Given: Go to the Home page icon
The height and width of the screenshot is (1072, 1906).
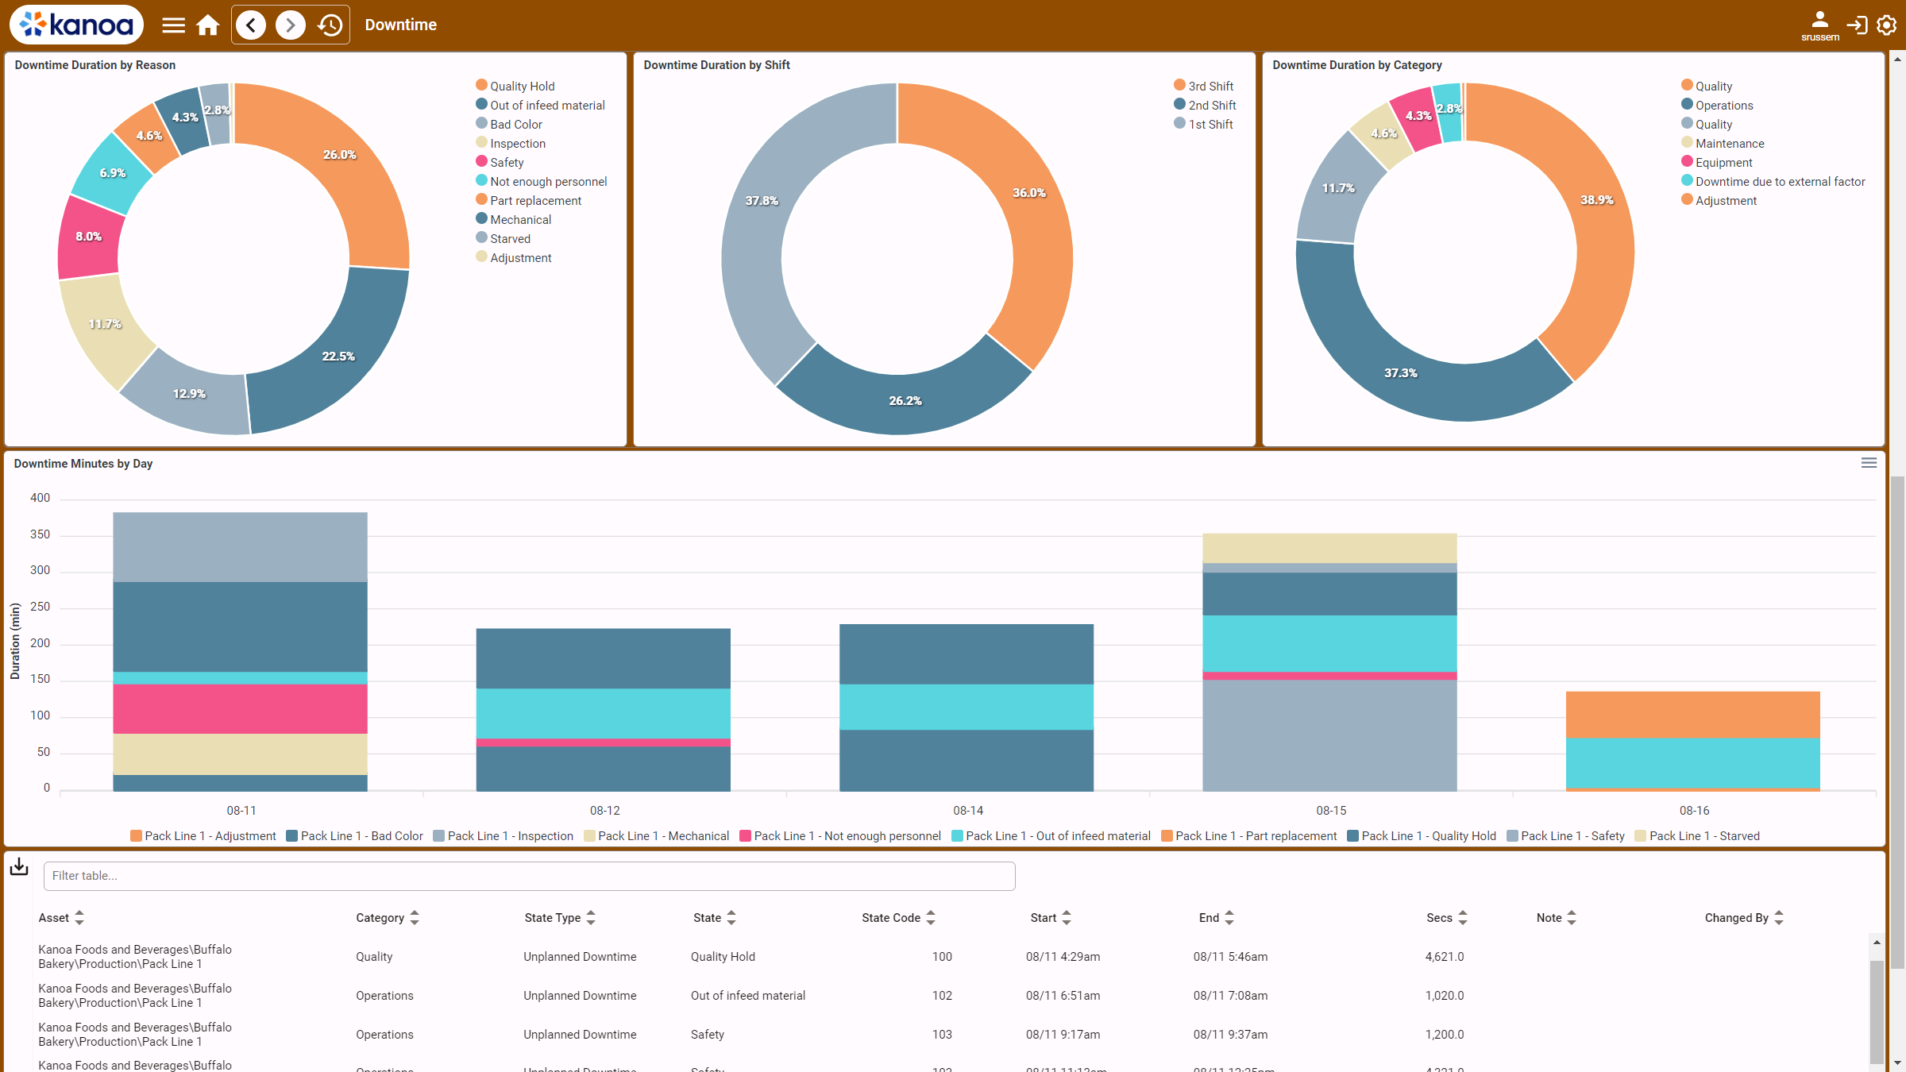Looking at the screenshot, I should pyautogui.click(x=208, y=25).
